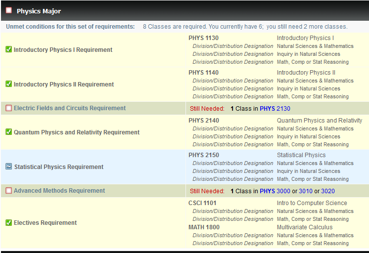This screenshot has height=253, width=369.
Task: Select the Electric Fields and Circuits Requirement label
Action: (70, 108)
